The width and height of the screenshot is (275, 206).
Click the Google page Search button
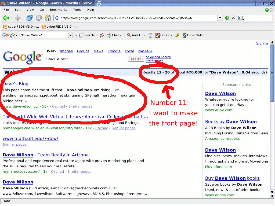coord(136,59)
